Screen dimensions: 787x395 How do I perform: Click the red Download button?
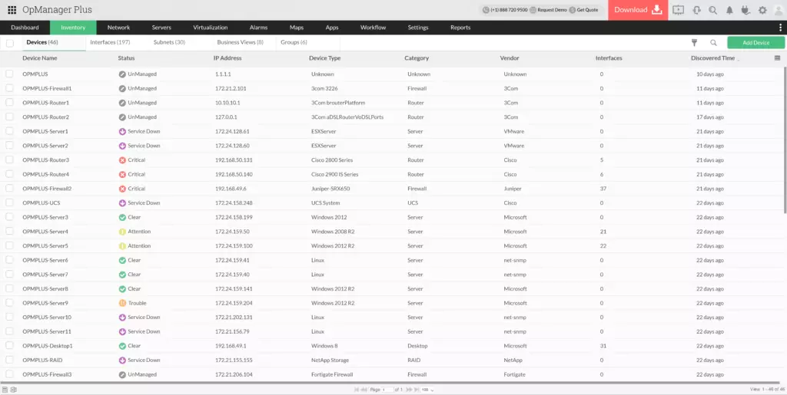pyautogui.click(x=638, y=10)
